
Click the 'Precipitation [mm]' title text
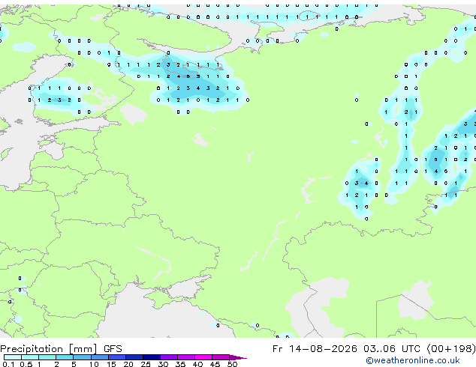(49, 349)
